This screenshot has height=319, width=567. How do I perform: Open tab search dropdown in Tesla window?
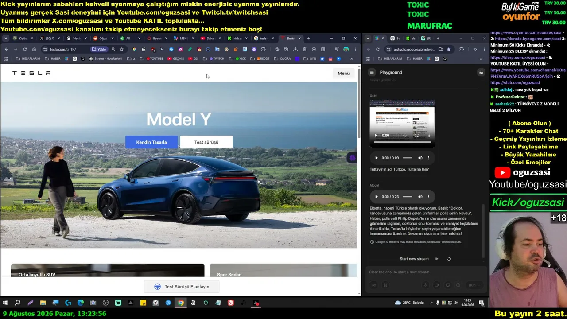[x=6, y=39]
